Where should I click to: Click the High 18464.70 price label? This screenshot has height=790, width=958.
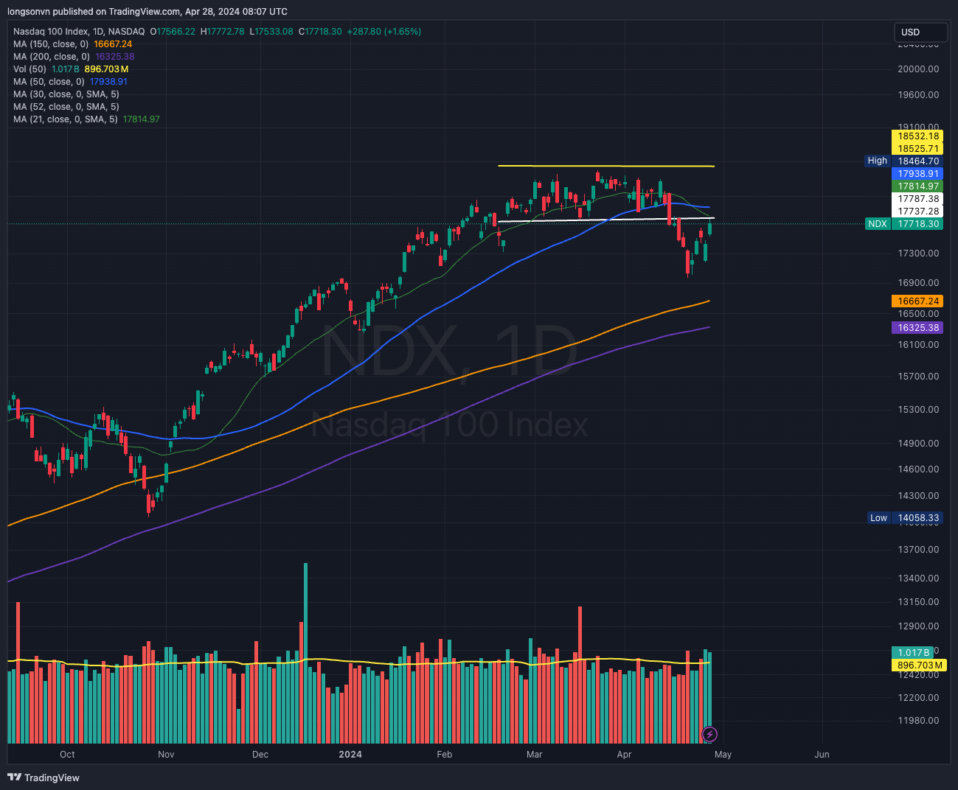point(904,161)
